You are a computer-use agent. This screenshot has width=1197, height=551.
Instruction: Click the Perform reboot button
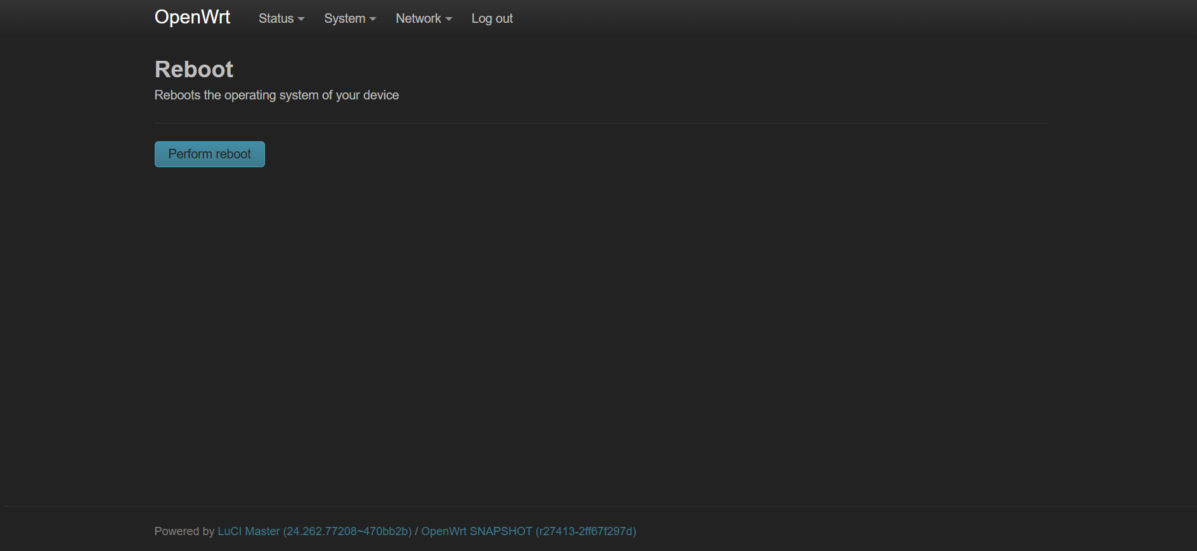210,154
